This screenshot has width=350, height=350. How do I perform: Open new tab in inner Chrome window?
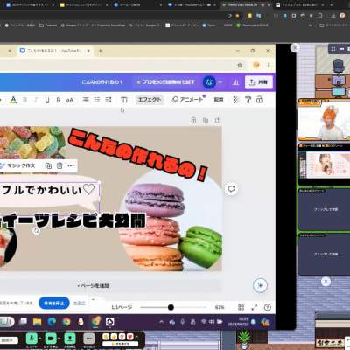coord(100,51)
